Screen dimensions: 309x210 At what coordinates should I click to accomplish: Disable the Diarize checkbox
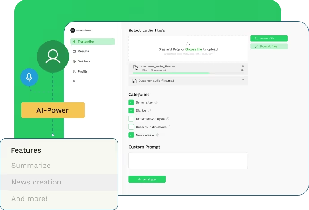click(x=131, y=110)
